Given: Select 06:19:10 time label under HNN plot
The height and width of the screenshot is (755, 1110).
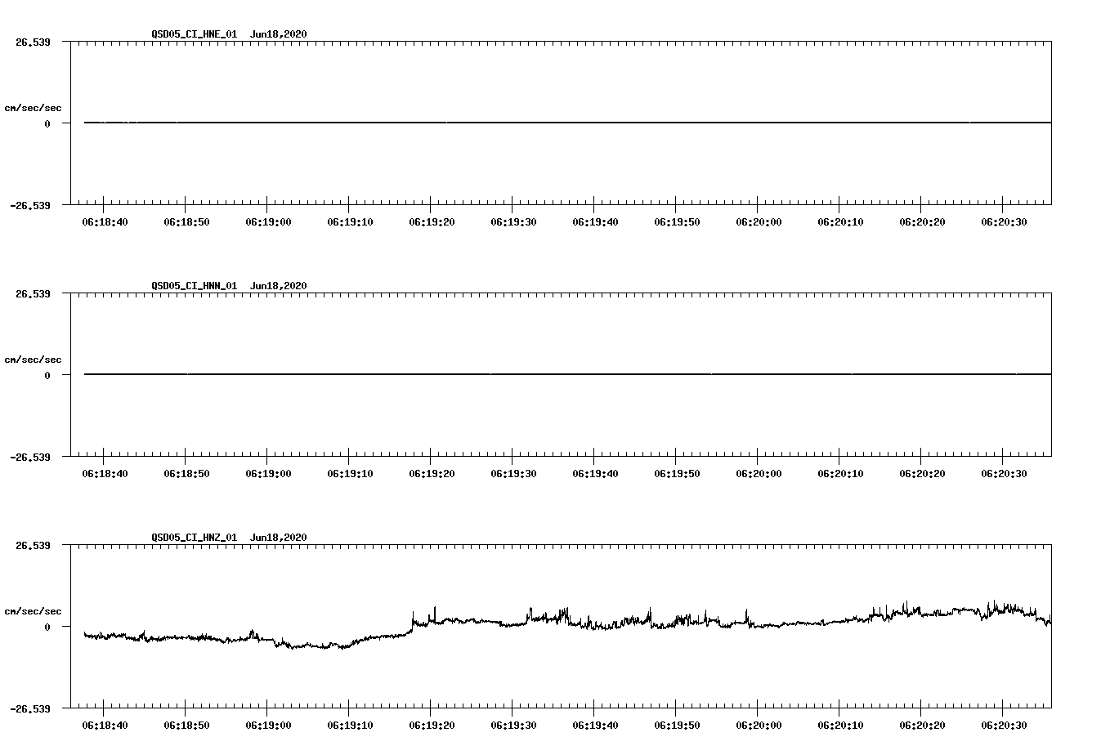Looking at the screenshot, I should (350, 474).
